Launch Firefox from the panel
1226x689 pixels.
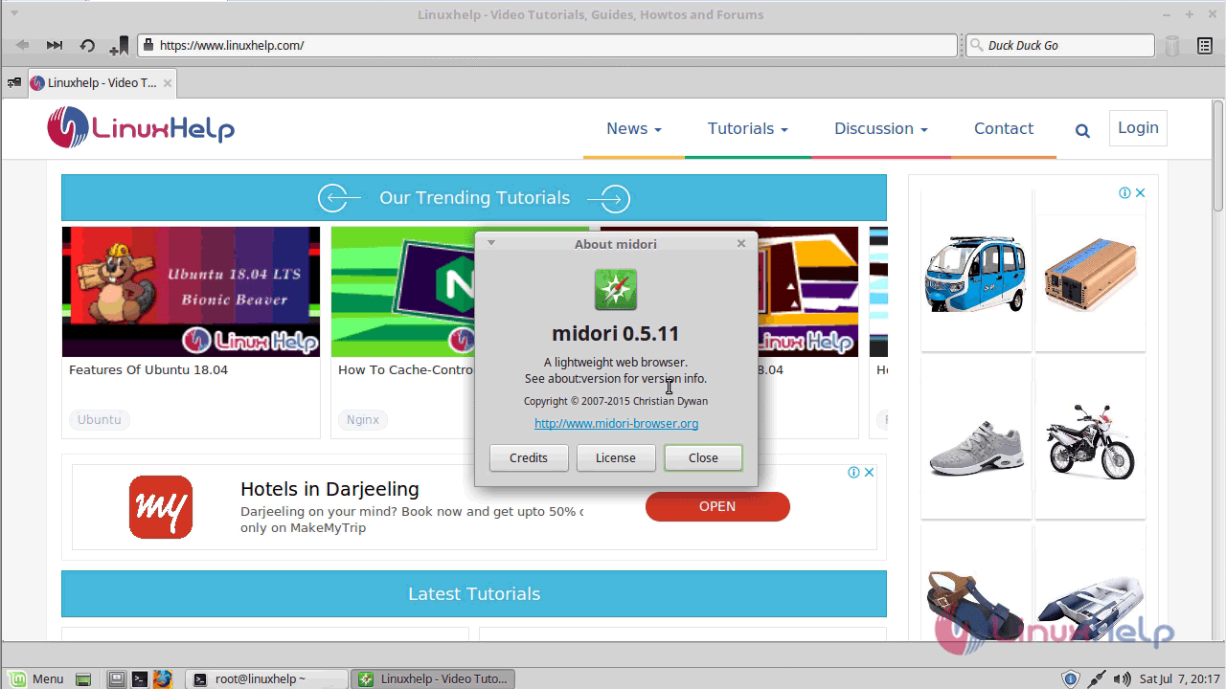[x=162, y=679]
